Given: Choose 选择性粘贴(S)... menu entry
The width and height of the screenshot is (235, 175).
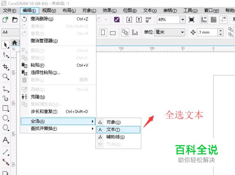Looking at the screenshot, I should pos(58,73).
